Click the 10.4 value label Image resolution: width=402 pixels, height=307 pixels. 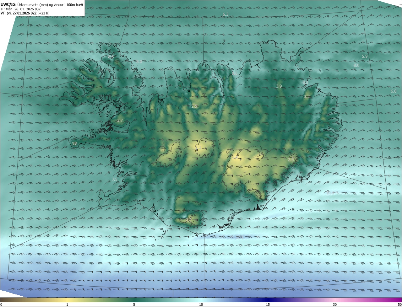(x=330, y=193)
